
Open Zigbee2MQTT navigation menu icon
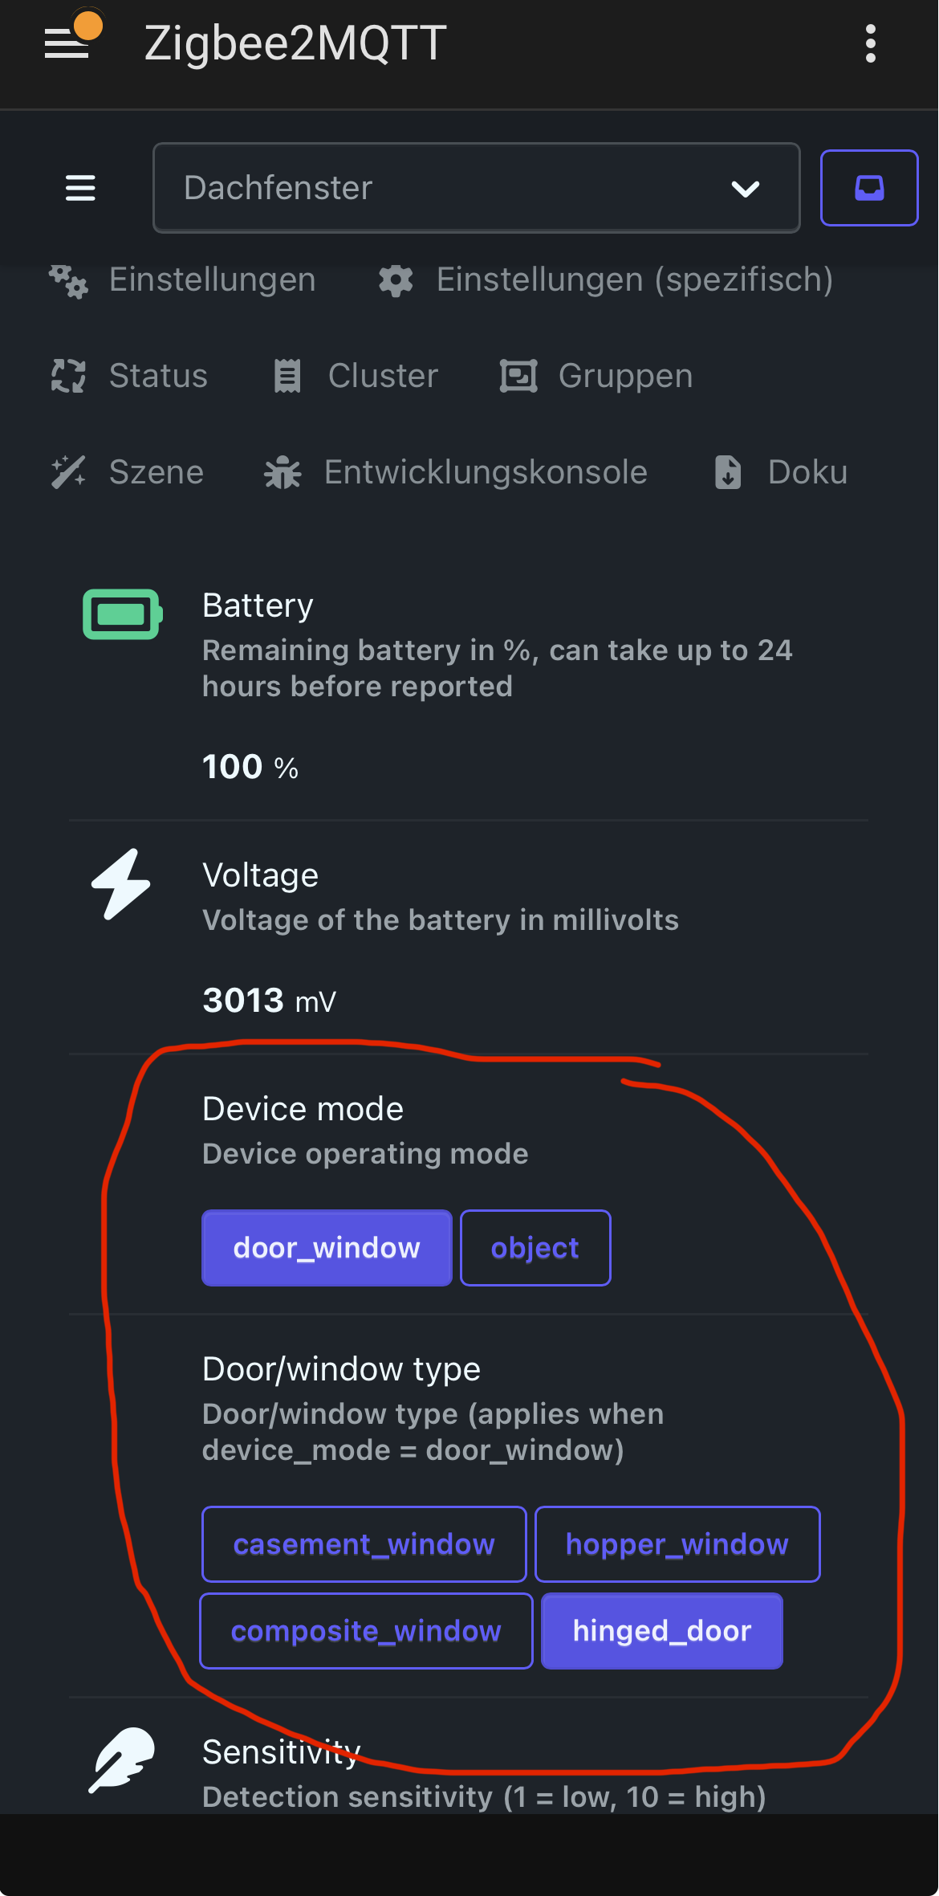[80, 188]
